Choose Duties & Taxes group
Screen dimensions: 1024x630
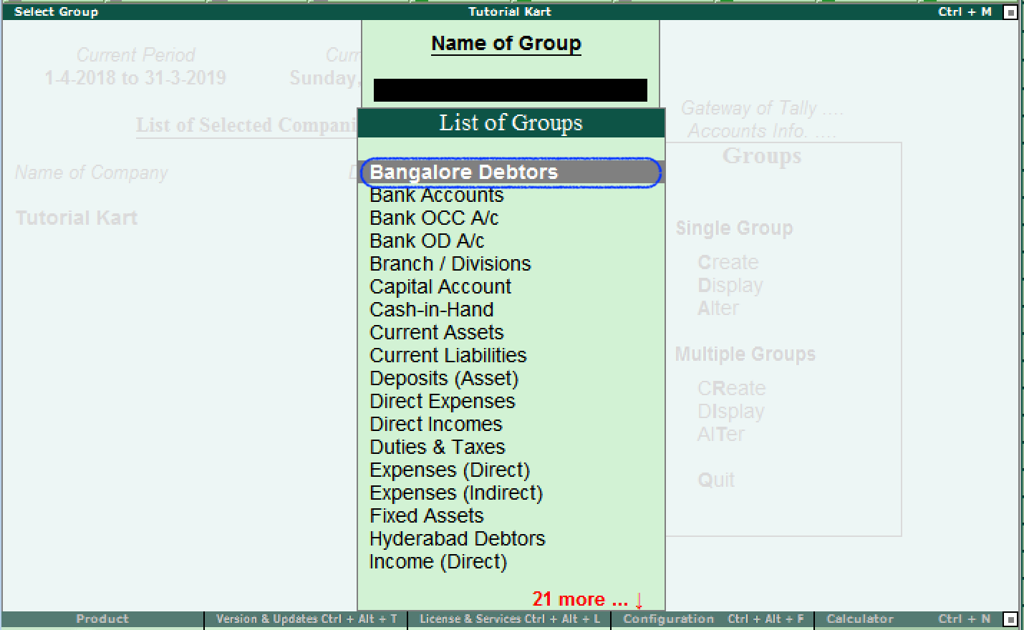(438, 447)
